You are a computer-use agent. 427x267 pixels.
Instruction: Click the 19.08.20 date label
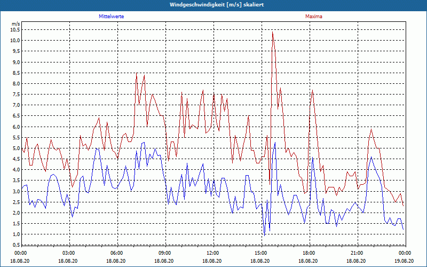point(404,261)
